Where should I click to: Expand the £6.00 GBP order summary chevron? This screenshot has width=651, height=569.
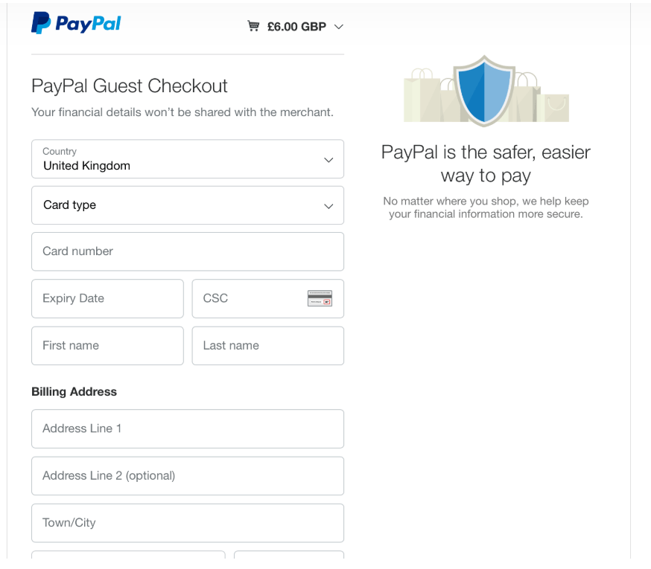339,27
